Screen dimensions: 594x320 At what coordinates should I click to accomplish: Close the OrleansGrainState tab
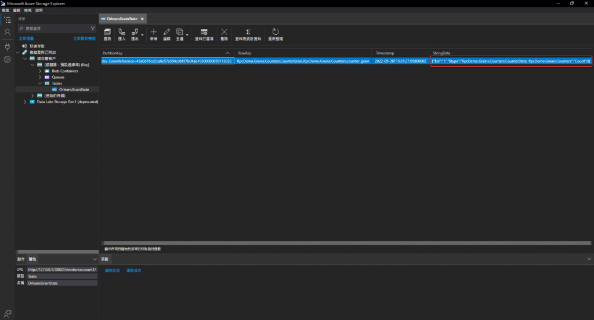pos(143,19)
